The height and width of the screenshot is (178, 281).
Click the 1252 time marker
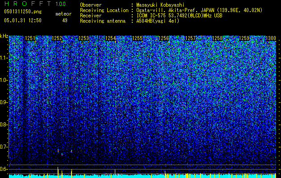coord(57,38)
